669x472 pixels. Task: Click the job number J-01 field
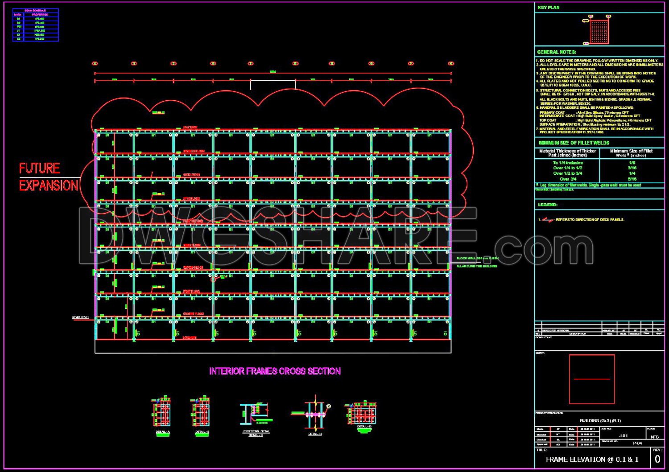pos(623,436)
